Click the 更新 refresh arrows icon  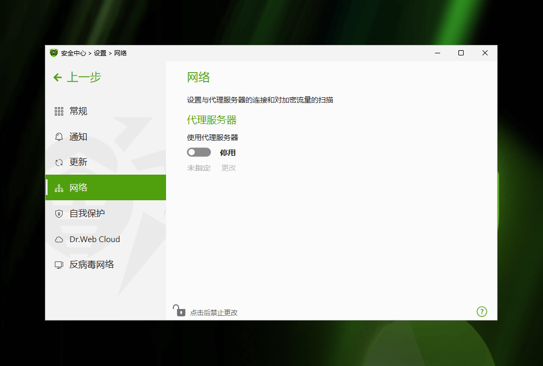[59, 163]
